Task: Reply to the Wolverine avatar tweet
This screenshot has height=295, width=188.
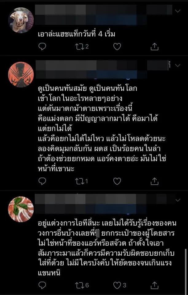Action: tap(42, 181)
